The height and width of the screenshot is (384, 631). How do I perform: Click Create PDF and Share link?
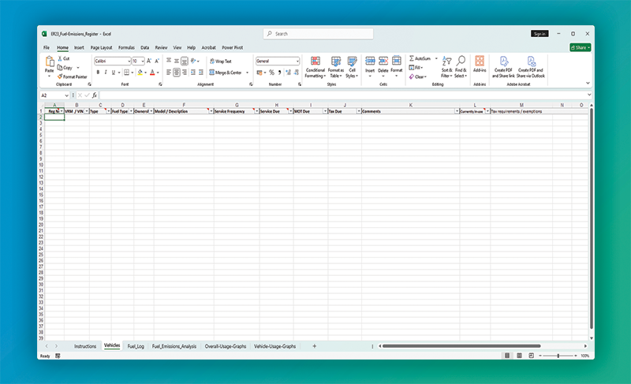[x=502, y=62]
